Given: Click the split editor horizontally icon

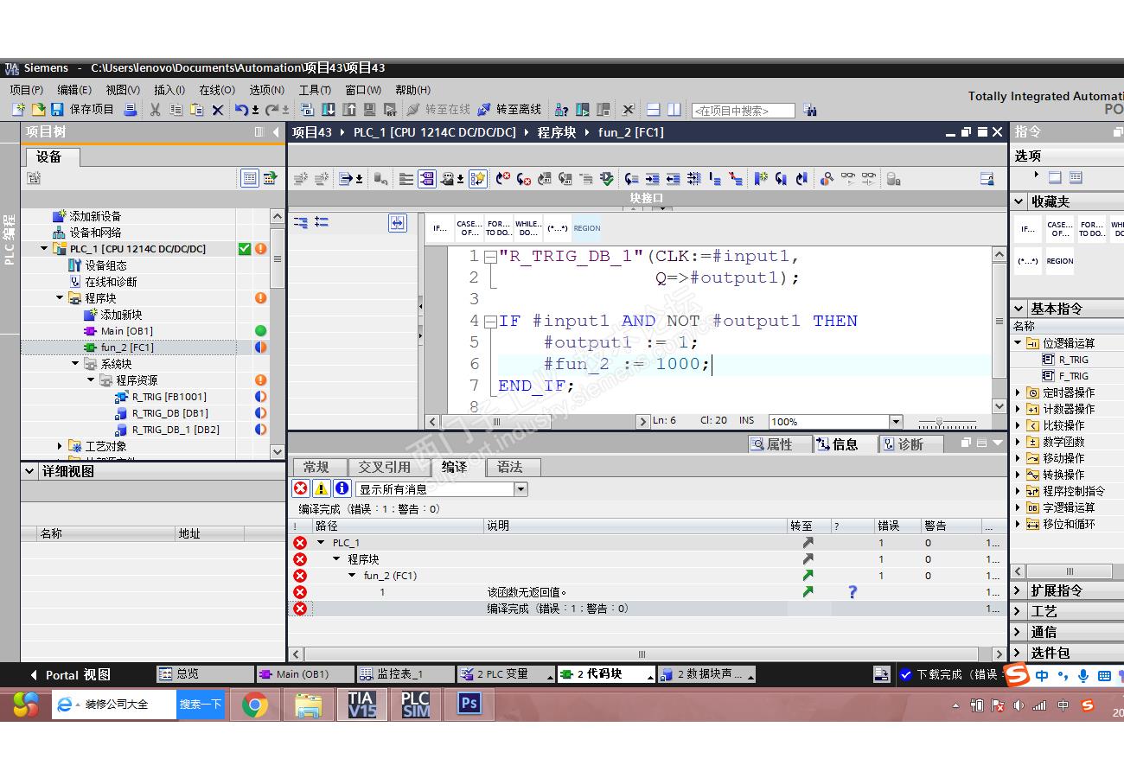Looking at the screenshot, I should coord(654,110).
